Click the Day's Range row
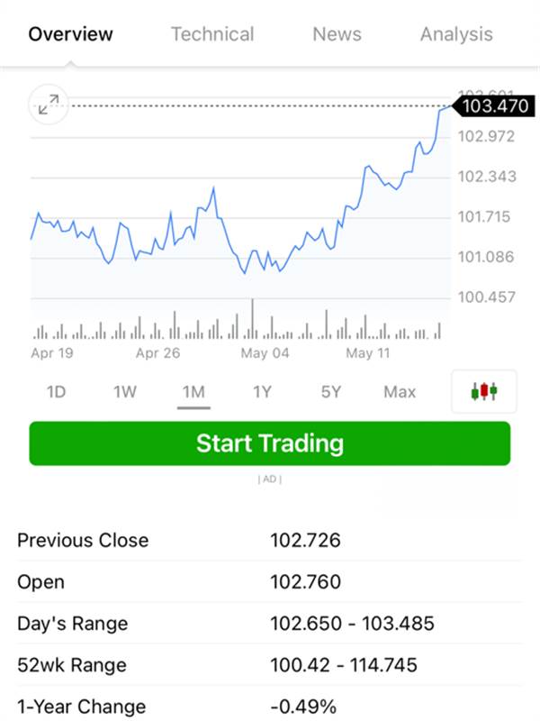This screenshot has height=721, width=540. point(269,624)
